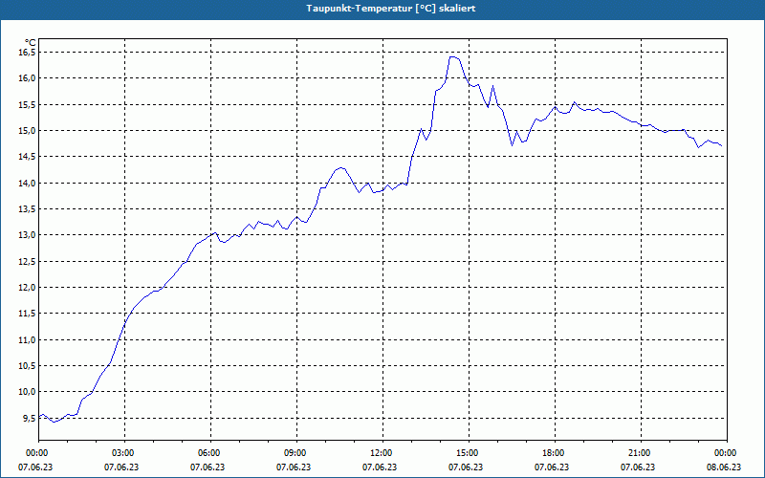The height and width of the screenshot is (478, 765).
Task: Click the 14,0 y-axis label
Action: tap(28, 183)
